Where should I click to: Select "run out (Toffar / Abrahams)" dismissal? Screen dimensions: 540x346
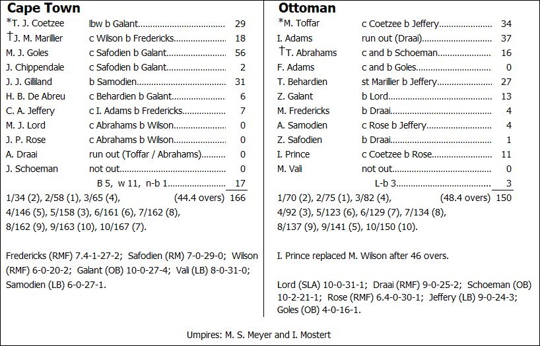click(x=143, y=154)
